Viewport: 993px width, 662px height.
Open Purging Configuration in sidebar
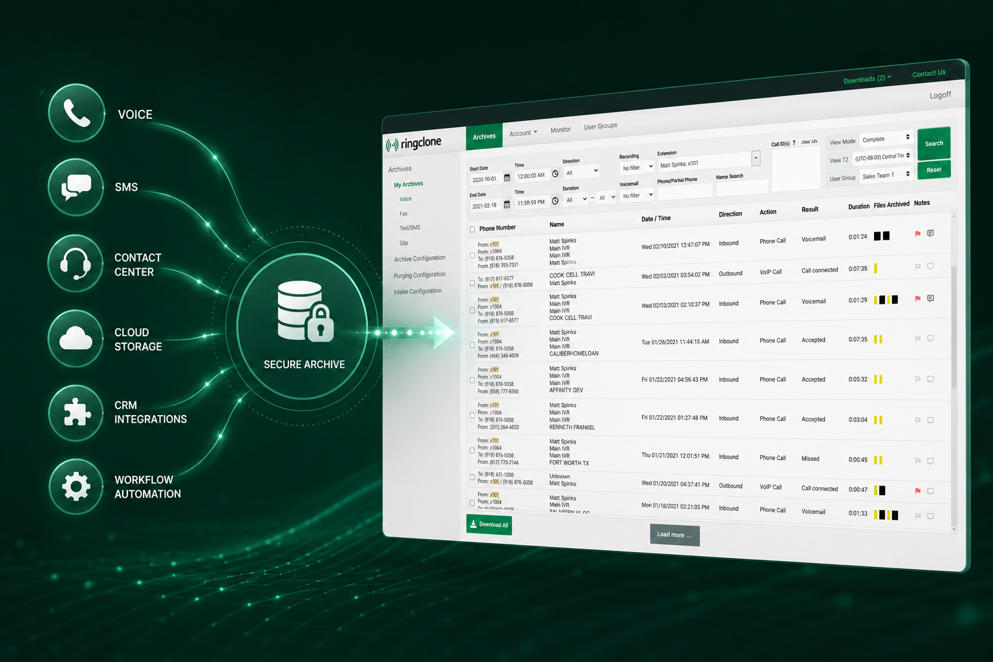(420, 275)
